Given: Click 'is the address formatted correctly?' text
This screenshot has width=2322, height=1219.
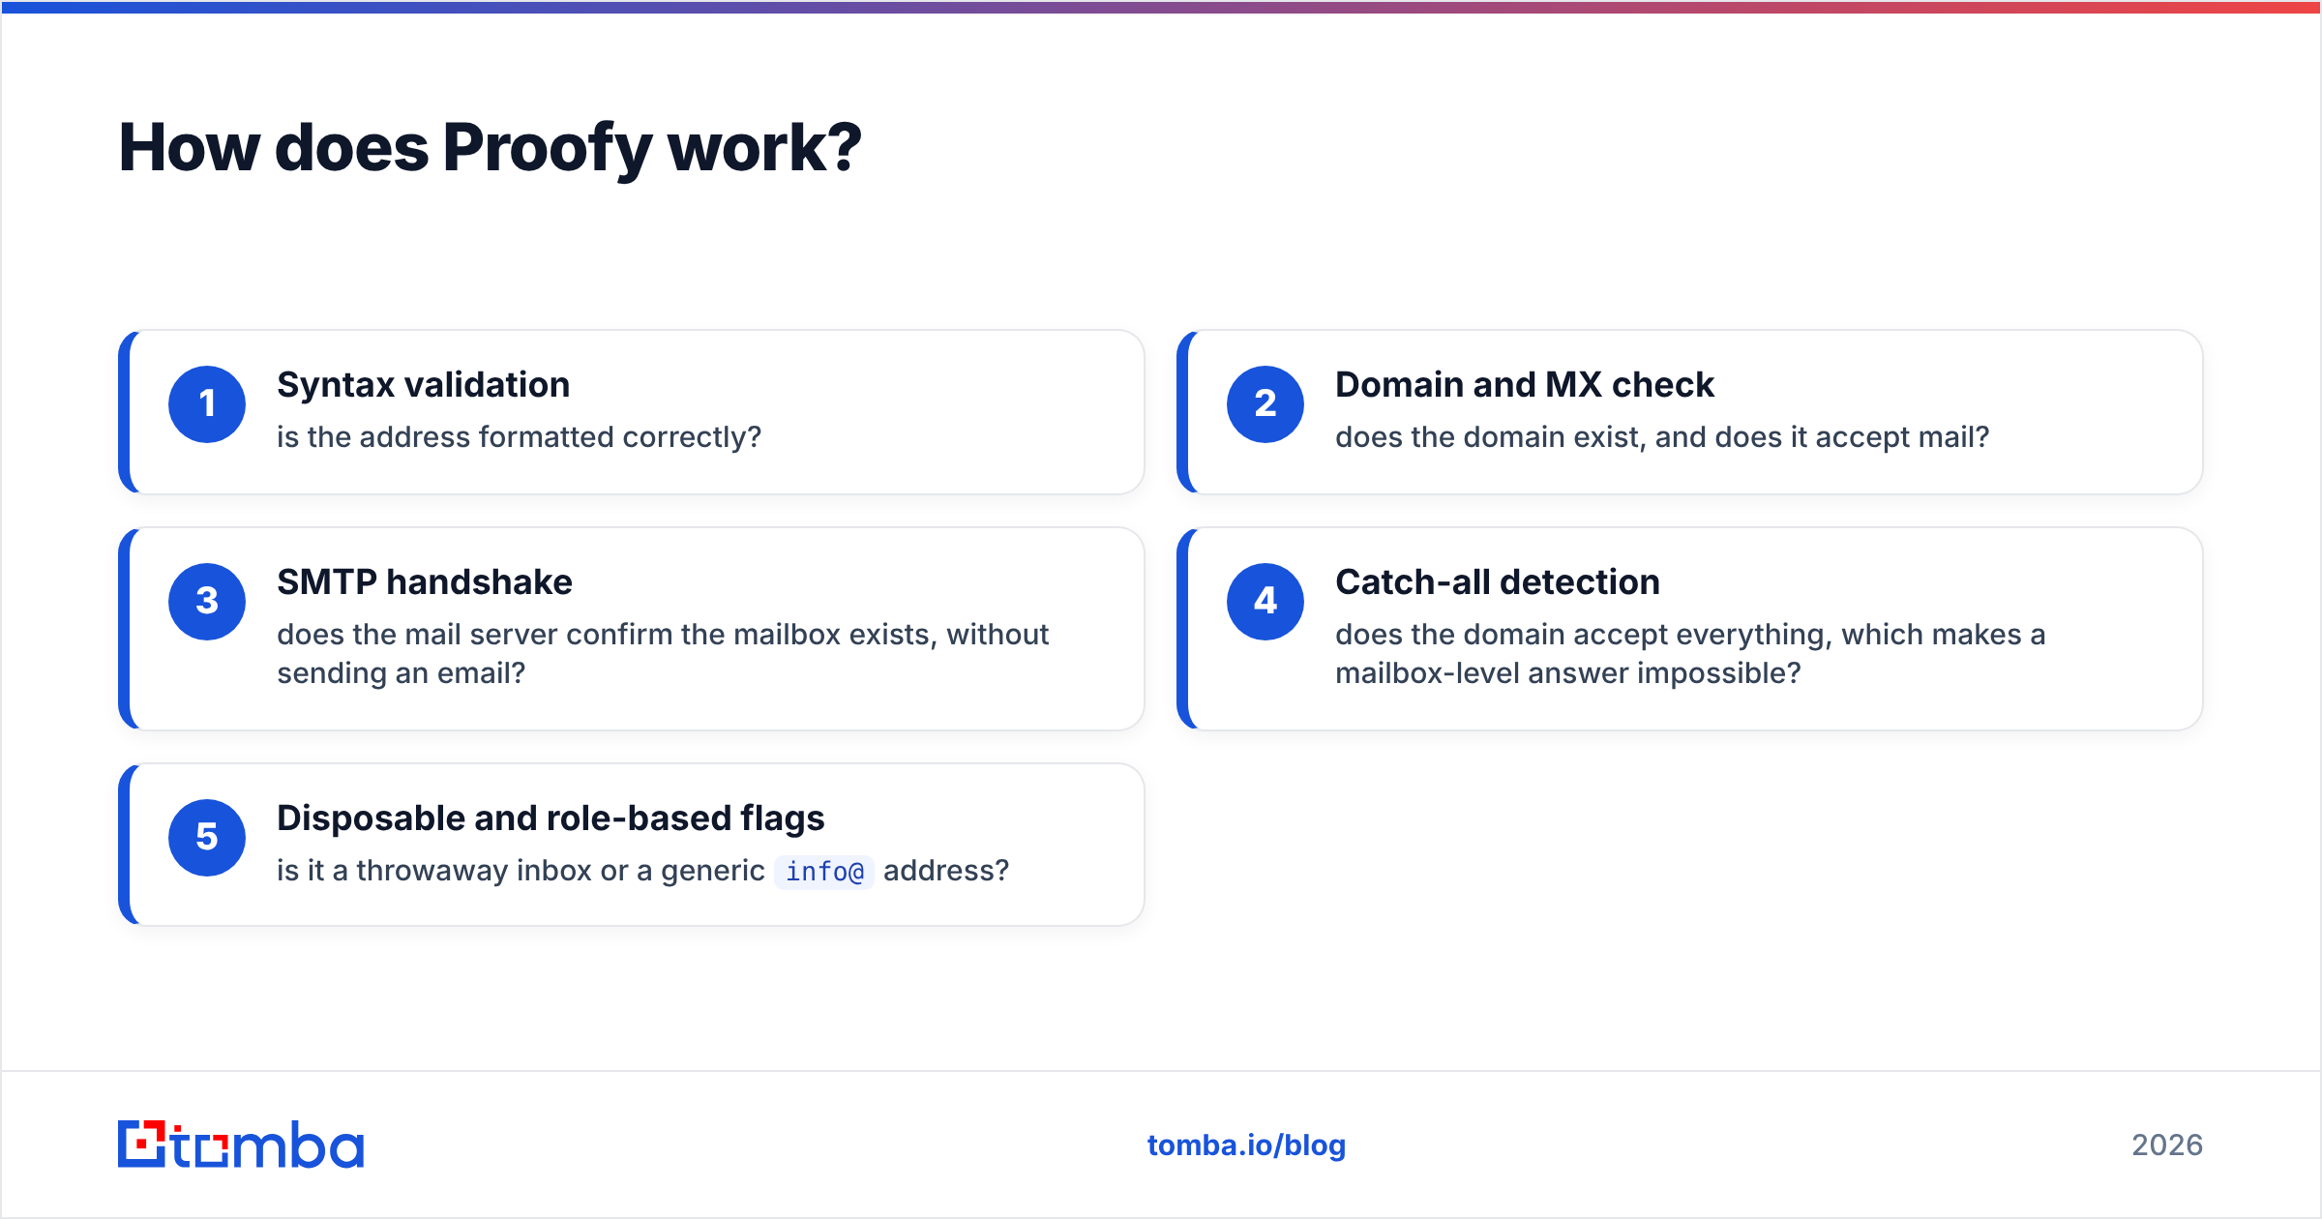Looking at the screenshot, I should pyautogui.click(x=520, y=437).
